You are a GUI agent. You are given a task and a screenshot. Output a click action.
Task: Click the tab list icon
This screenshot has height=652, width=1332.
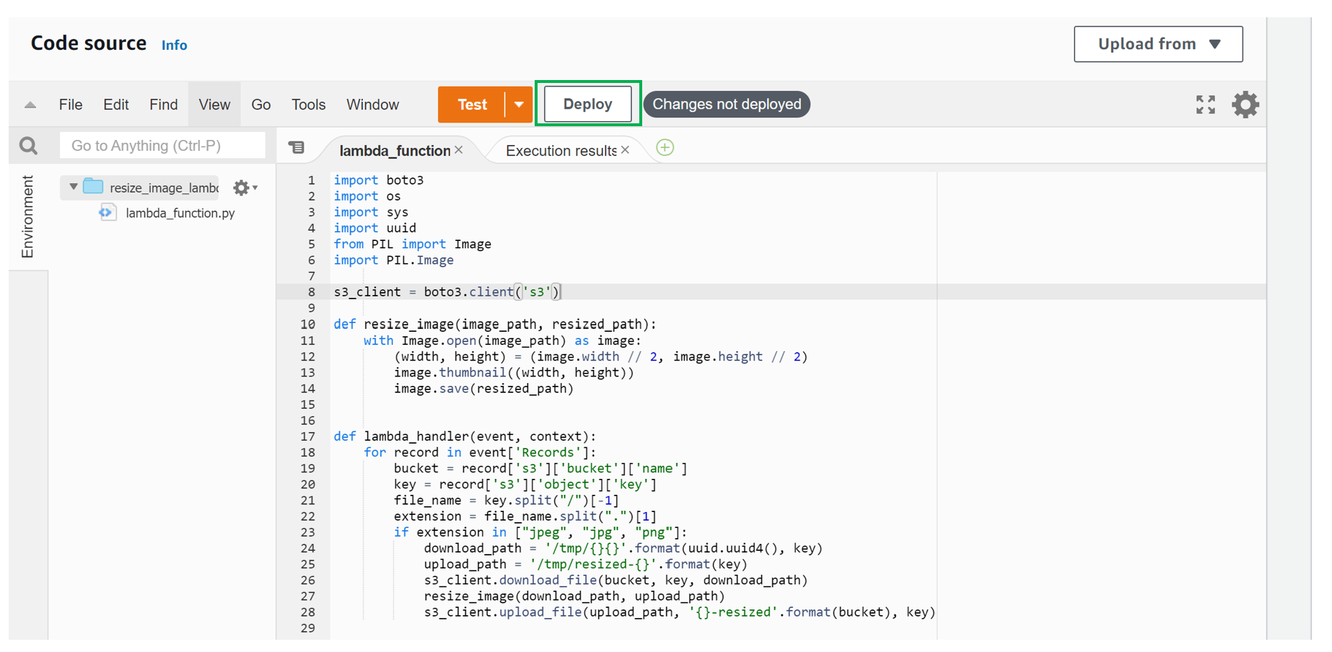pyautogui.click(x=297, y=148)
